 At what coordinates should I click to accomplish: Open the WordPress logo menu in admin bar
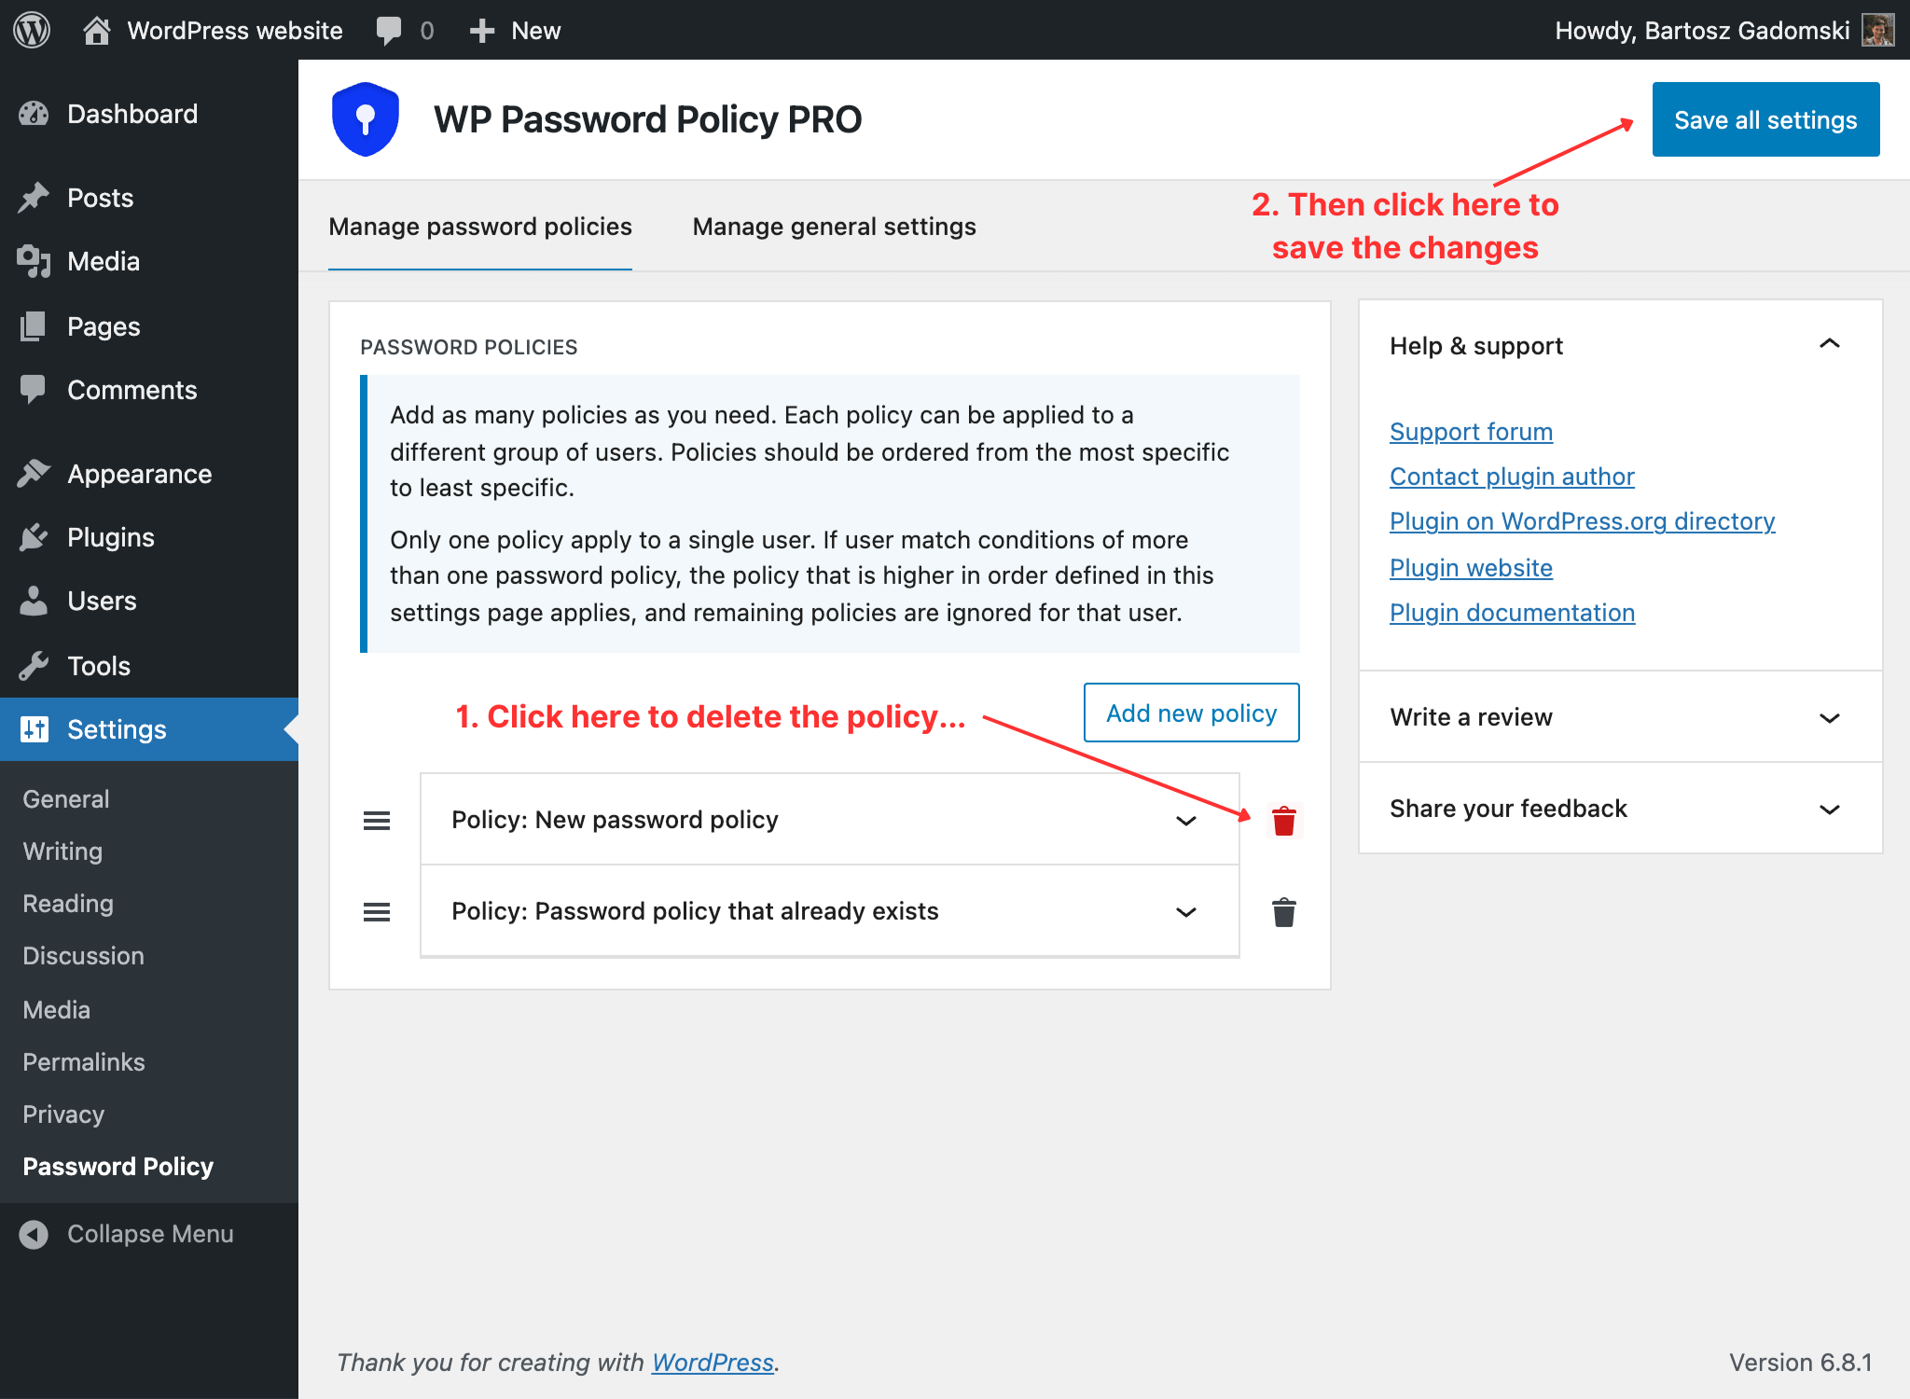pyautogui.click(x=32, y=30)
